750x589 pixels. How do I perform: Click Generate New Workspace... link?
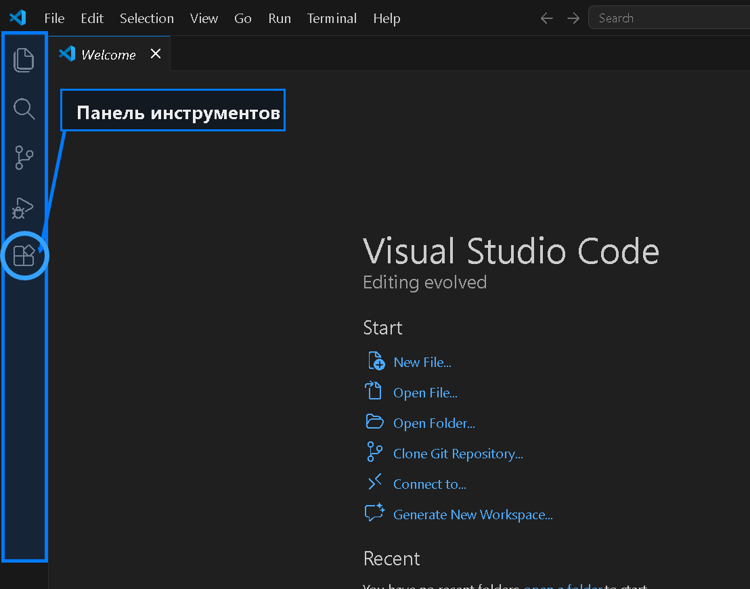tap(472, 515)
